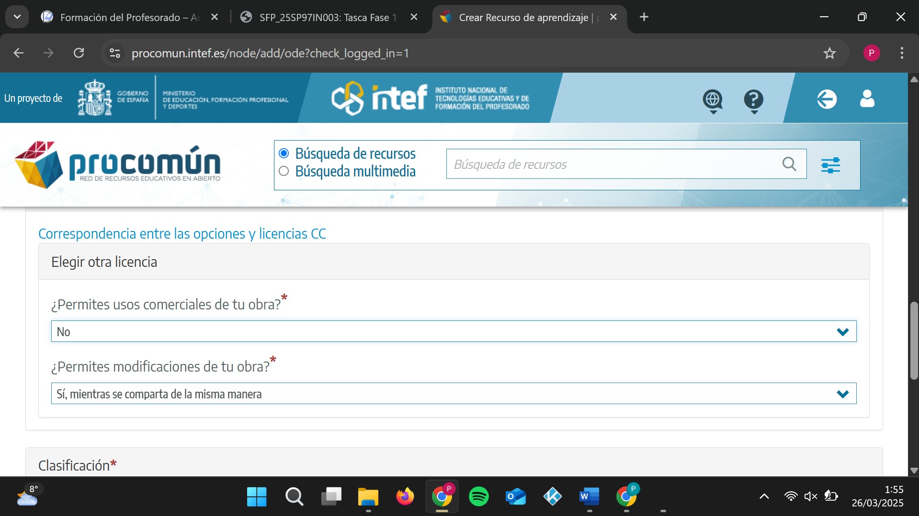Expand the browser tab search chevron
Viewport: 919px width, 516px height.
click(17, 17)
